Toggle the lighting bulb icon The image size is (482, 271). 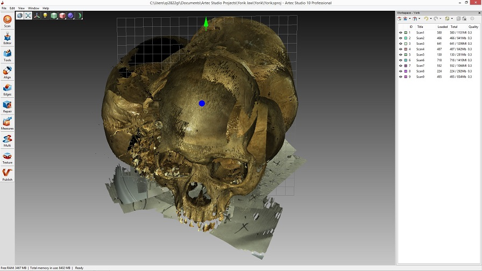point(46,16)
